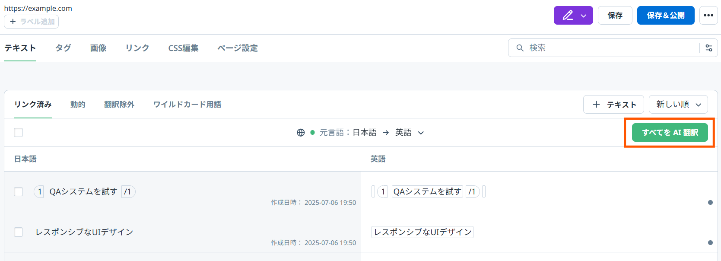Viewport: 721px width, 261px height.
Task: Click the magnifying glass search icon
Action: tap(520, 48)
